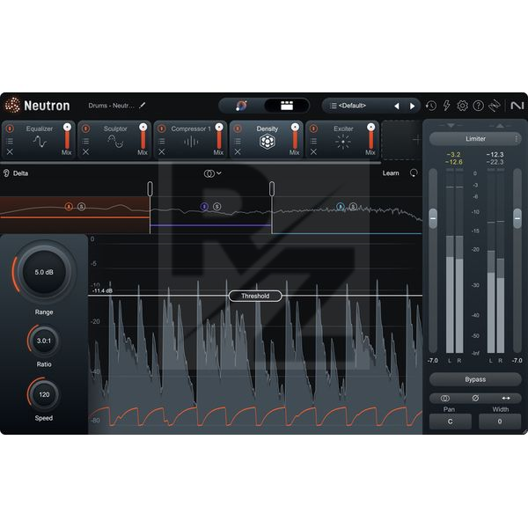528x528 pixels.
Task: Remove the Density module
Action: [238, 152]
